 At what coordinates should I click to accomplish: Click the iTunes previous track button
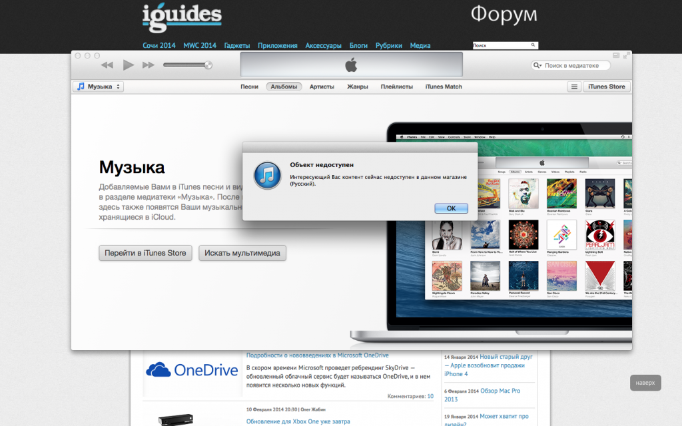[107, 65]
